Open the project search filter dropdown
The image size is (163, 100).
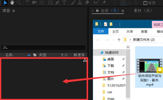(5, 48)
